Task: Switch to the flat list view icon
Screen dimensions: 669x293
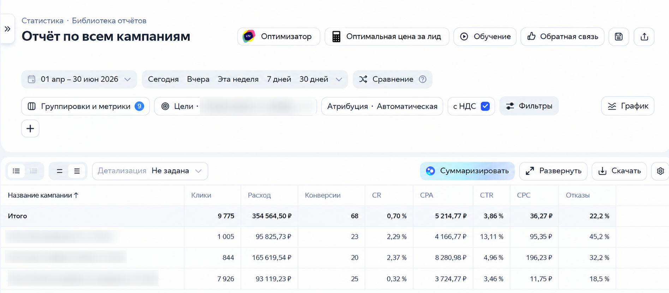Action: (x=16, y=171)
